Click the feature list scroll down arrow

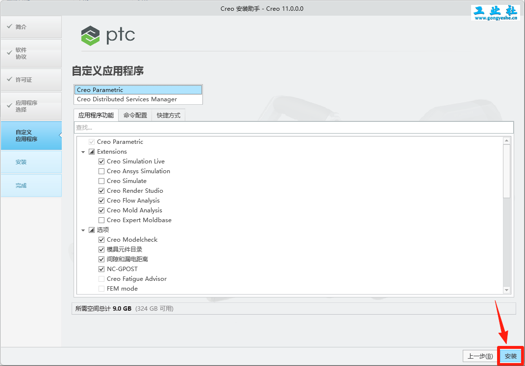506,290
